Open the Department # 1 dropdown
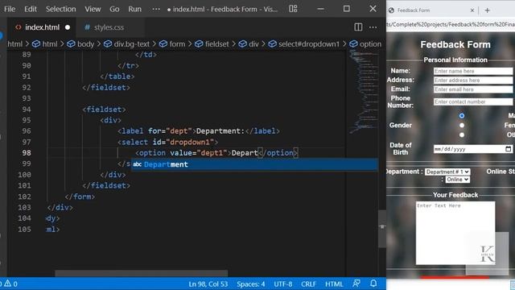 coord(447,172)
